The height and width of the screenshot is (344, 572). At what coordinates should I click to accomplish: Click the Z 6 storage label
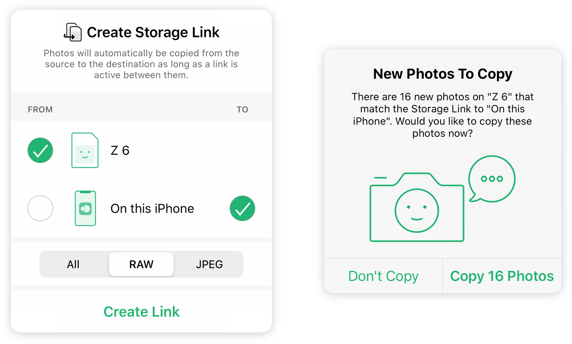(x=120, y=150)
